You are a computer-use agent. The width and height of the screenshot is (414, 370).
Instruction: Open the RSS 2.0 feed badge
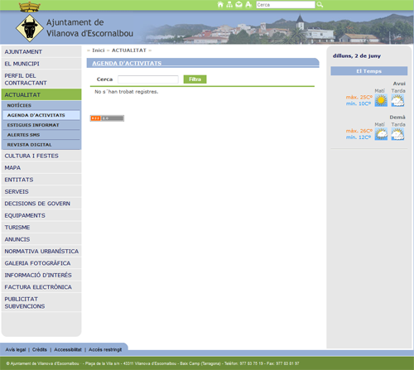pyautogui.click(x=107, y=118)
